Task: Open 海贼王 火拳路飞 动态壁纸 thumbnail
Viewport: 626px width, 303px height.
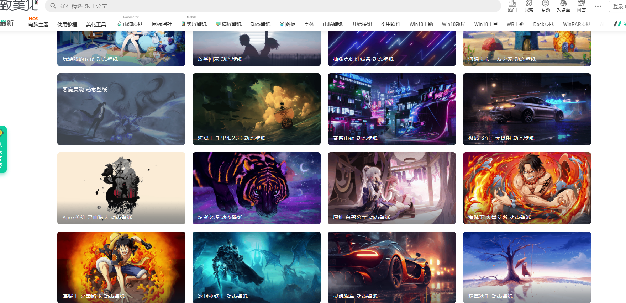Action: click(x=121, y=267)
